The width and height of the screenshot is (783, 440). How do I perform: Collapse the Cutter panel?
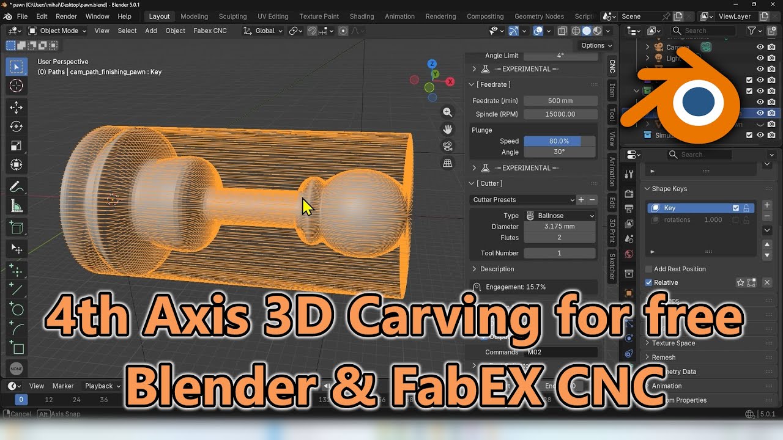pos(472,183)
